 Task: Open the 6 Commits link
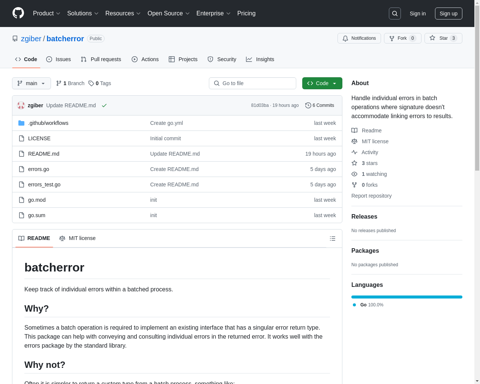pyautogui.click(x=319, y=105)
